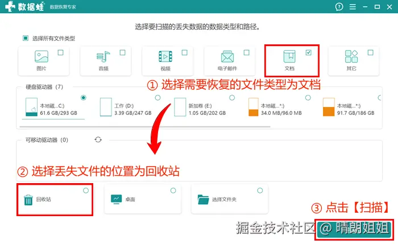Check the 图片 checkbox
This screenshot has height=244, width=398.
coord(60,52)
